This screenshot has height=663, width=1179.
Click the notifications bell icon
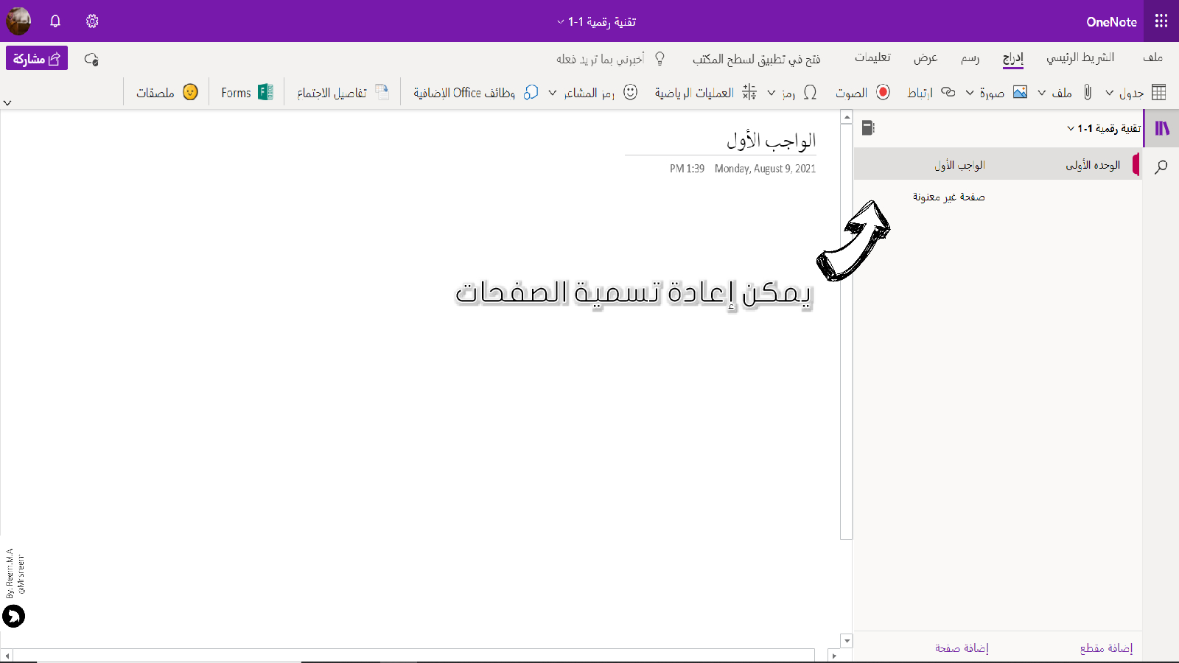[x=55, y=21]
